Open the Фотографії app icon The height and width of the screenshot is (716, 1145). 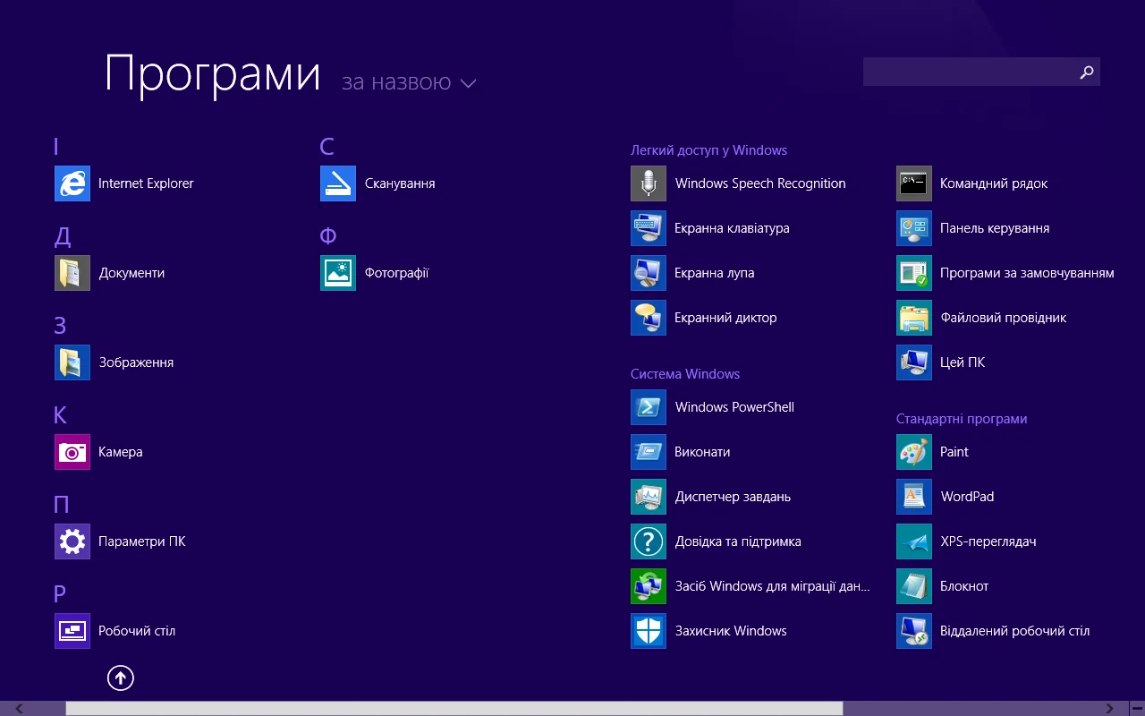pos(338,273)
